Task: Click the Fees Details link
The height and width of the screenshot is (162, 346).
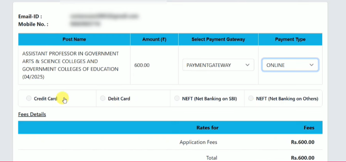Action: pos(32,114)
